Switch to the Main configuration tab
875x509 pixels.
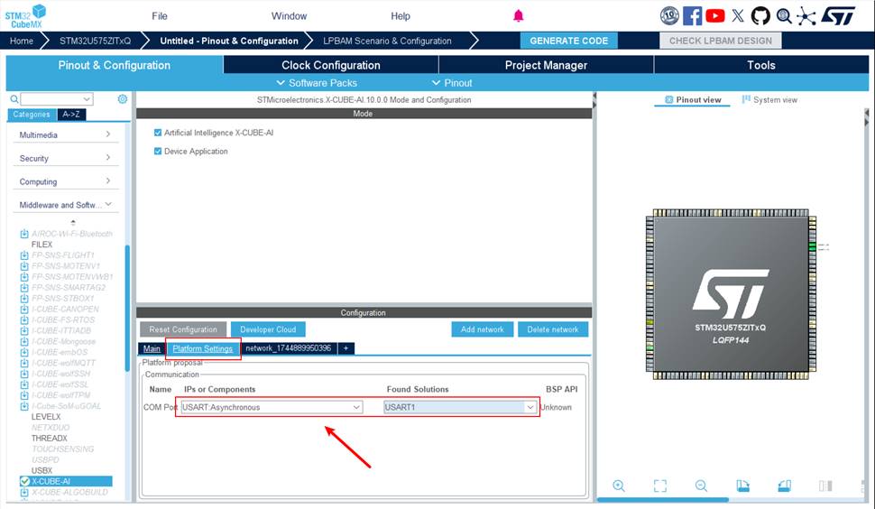(152, 349)
